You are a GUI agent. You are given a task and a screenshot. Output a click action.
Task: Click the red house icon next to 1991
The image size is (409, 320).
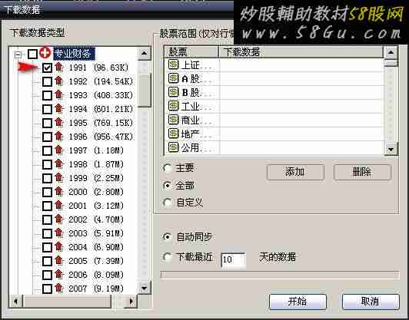(59, 68)
